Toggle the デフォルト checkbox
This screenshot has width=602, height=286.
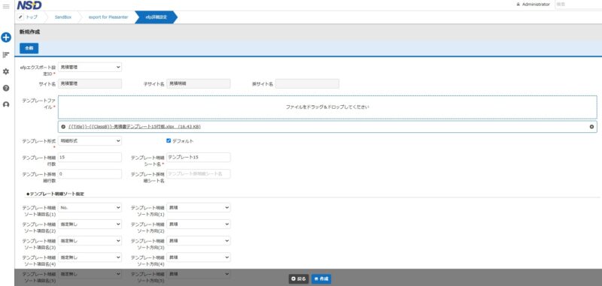click(x=169, y=140)
